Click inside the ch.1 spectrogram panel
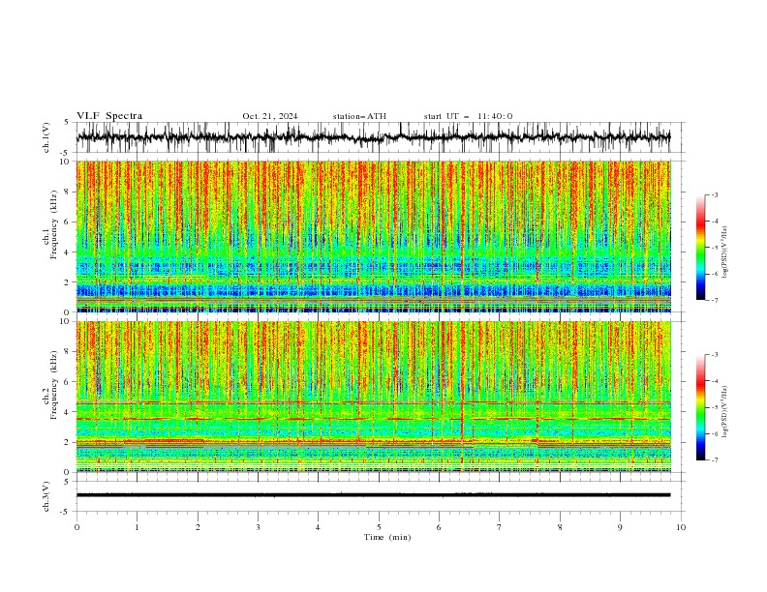 [373, 236]
